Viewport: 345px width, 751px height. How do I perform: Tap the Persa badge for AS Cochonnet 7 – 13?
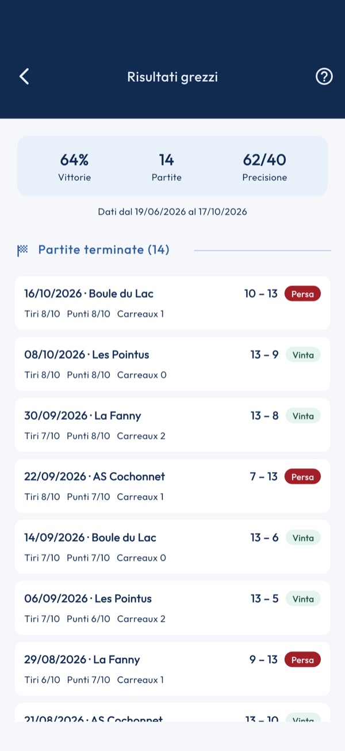(x=302, y=477)
